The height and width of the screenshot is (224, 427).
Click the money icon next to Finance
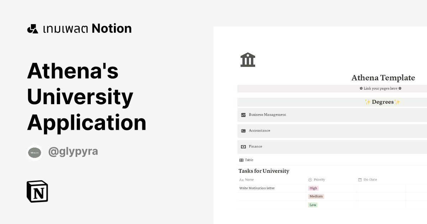point(243,146)
